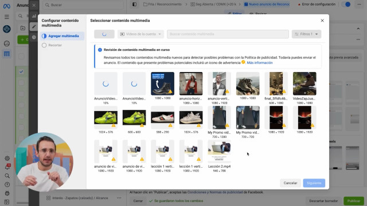Click the Buscar contenido multimedia search field
This screenshot has height=206, width=367.
(x=228, y=34)
